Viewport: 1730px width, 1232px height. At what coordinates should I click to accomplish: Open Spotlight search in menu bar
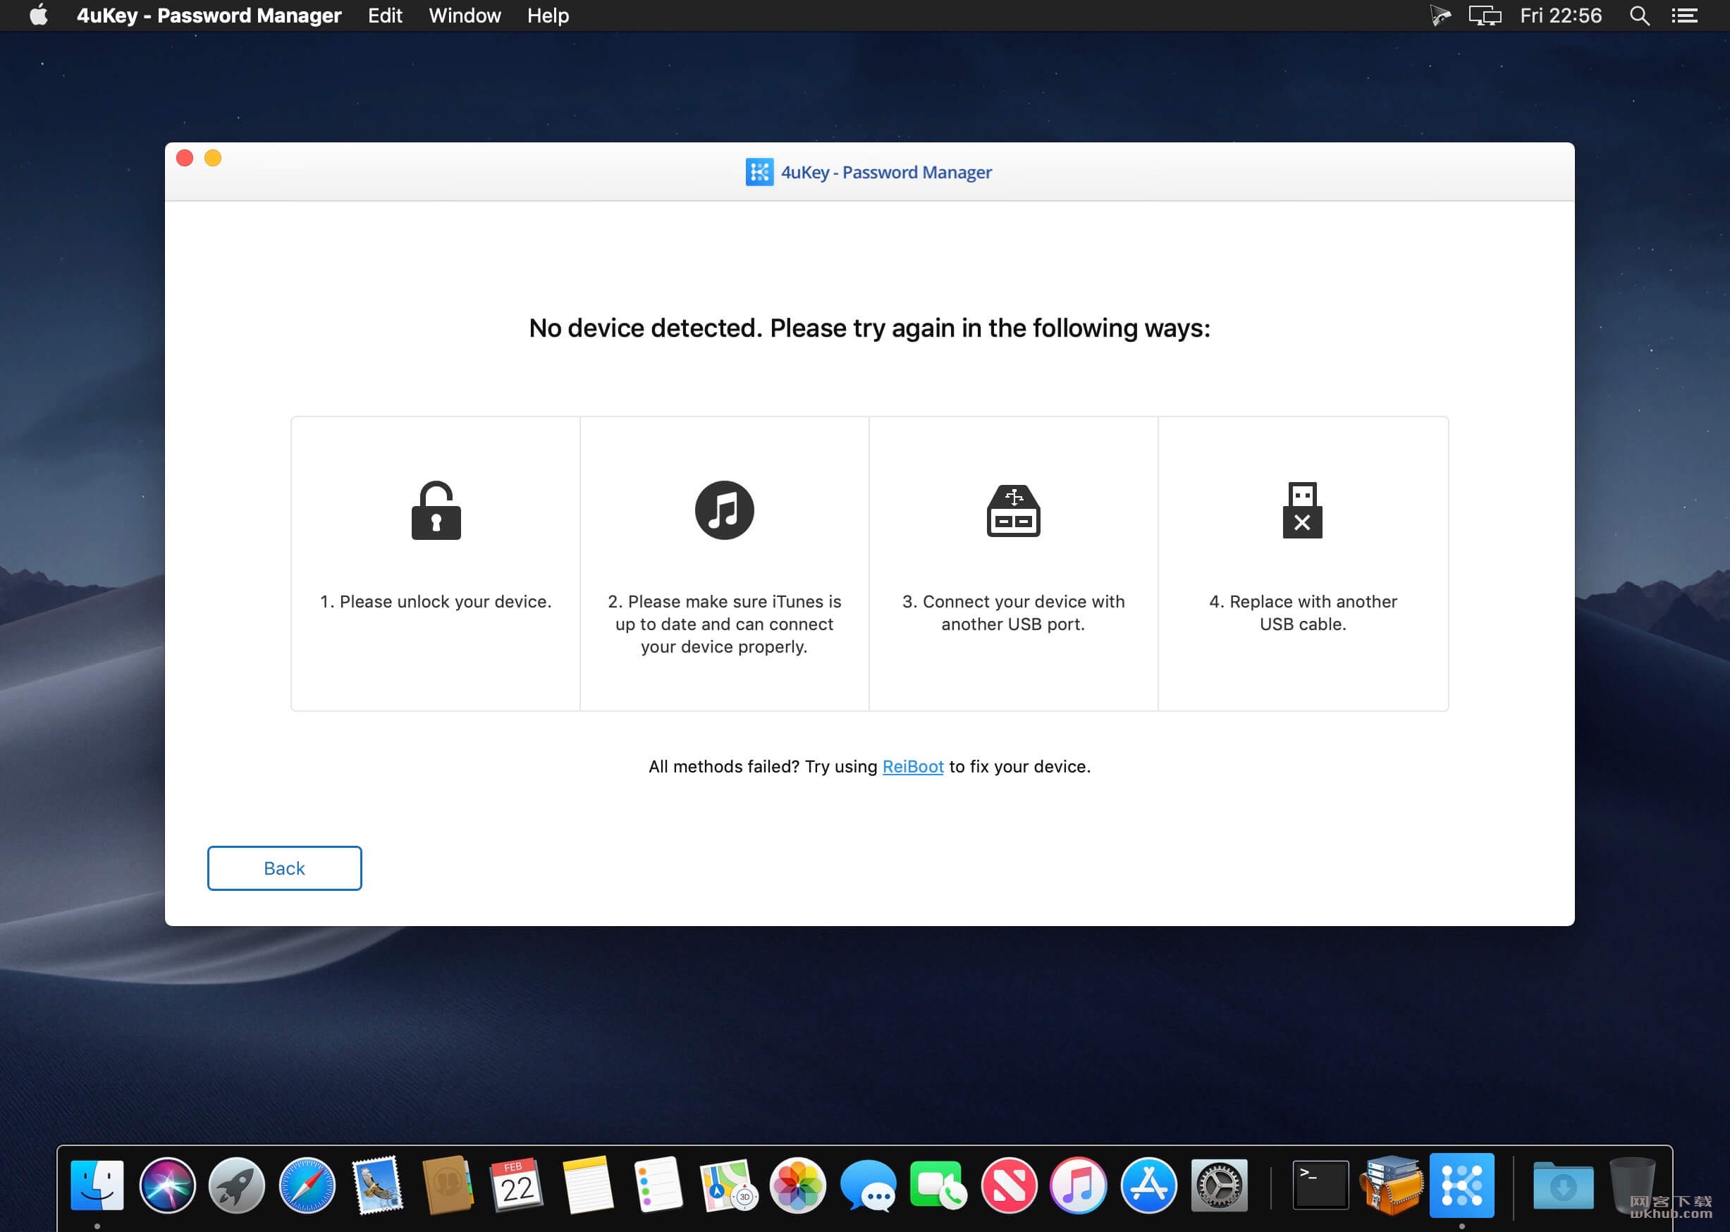click(1639, 16)
